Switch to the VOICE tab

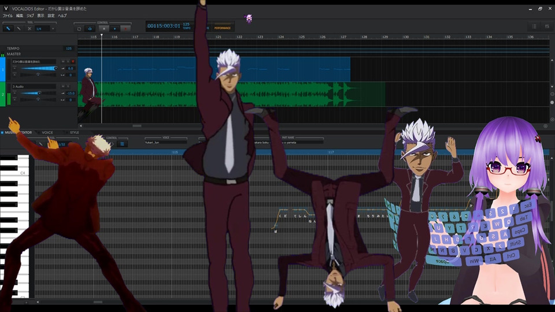point(47,133)
